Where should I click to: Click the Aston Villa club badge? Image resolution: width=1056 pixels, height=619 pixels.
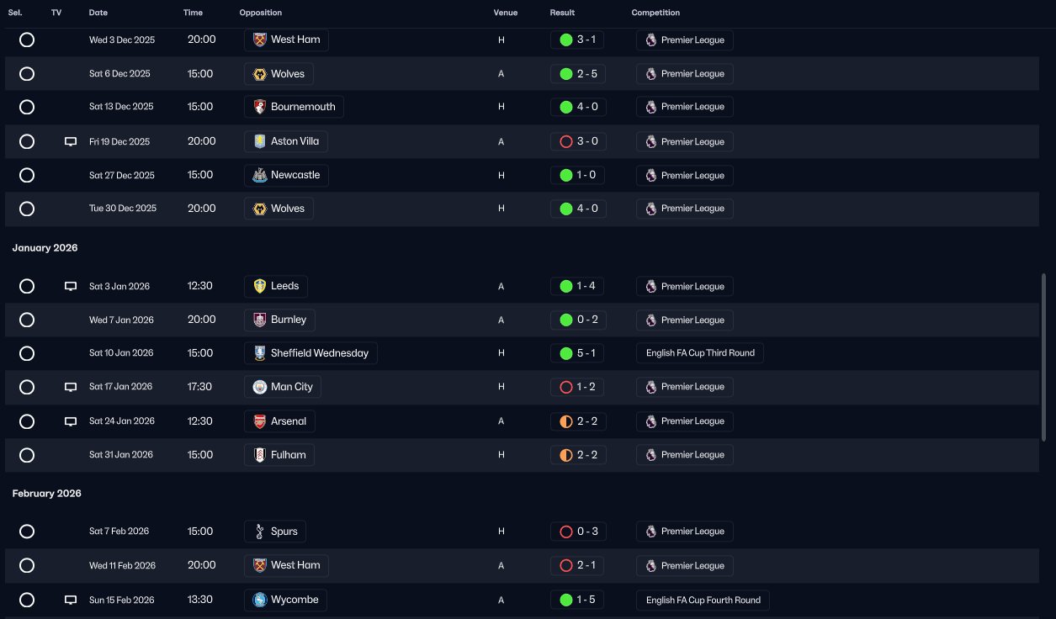point(259,141)
